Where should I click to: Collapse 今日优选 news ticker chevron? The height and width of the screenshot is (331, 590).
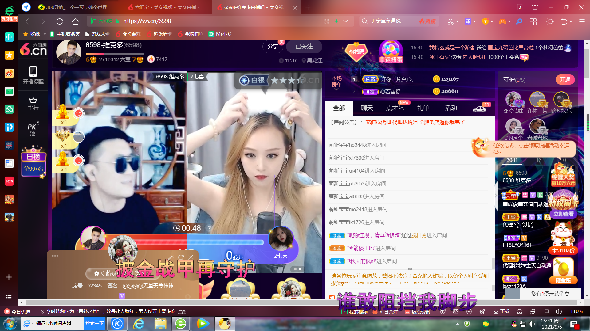pyautogui.click(x=43, y=312)
